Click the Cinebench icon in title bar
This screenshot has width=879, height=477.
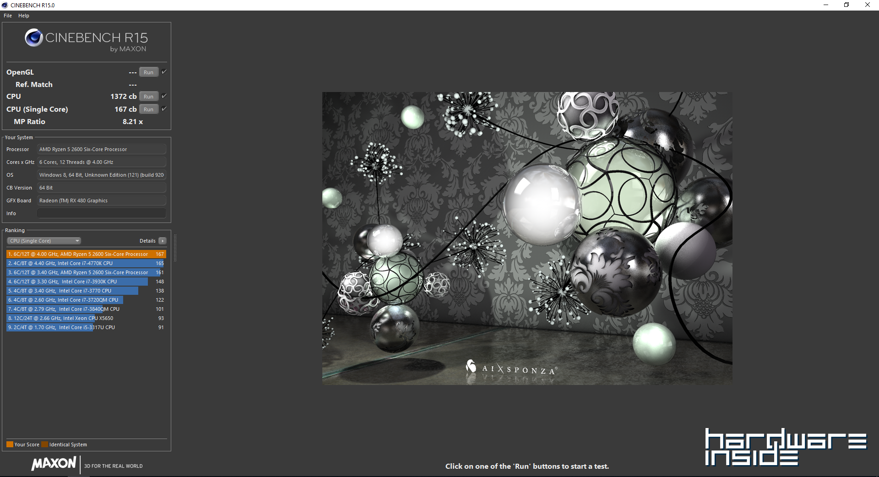click(5, 5)
